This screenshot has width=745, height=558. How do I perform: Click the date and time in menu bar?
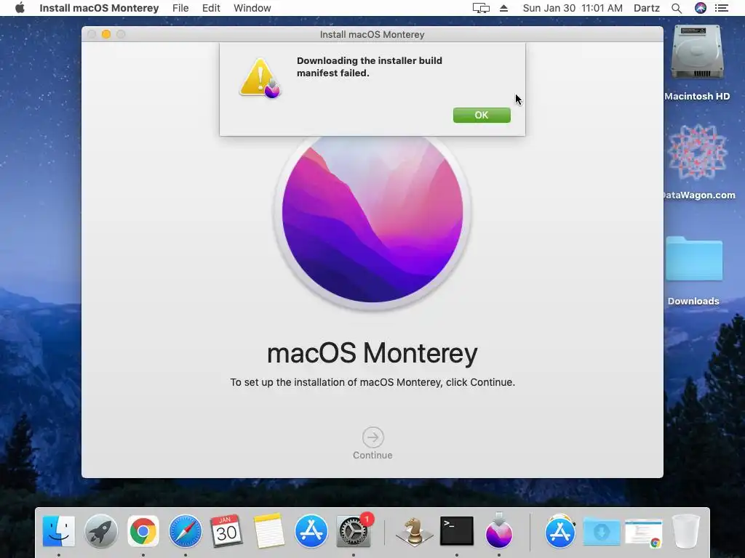573,8
